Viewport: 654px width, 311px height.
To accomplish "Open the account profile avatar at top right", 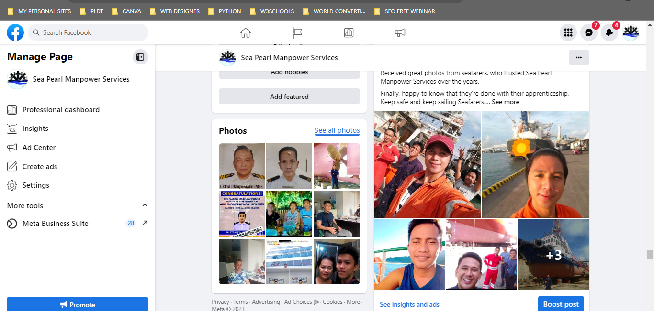I will (631, 32).
